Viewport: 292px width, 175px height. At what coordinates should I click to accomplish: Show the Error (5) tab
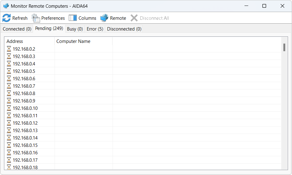95,29
